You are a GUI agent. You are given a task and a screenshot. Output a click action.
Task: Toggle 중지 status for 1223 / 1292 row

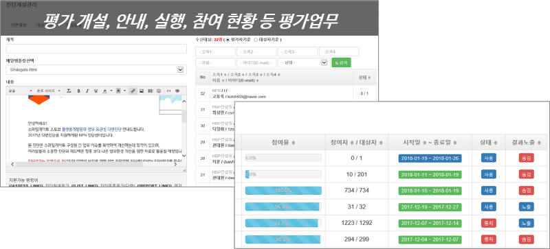489,223
